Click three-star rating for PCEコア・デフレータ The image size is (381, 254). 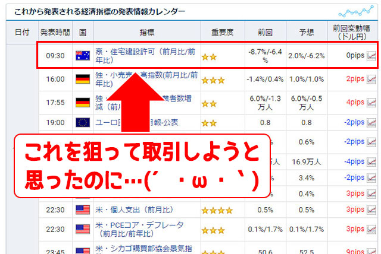pyautogui.click(x=213, y=230)
